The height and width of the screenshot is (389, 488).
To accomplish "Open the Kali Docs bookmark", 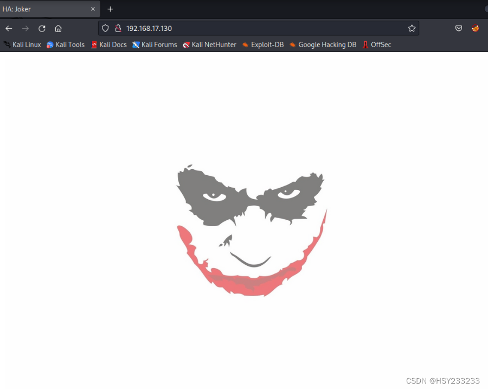I will [109, 44].
